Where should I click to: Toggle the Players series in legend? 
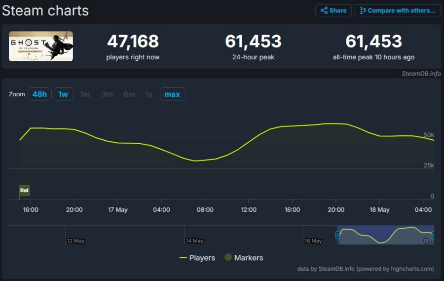[x=197, y=258]
